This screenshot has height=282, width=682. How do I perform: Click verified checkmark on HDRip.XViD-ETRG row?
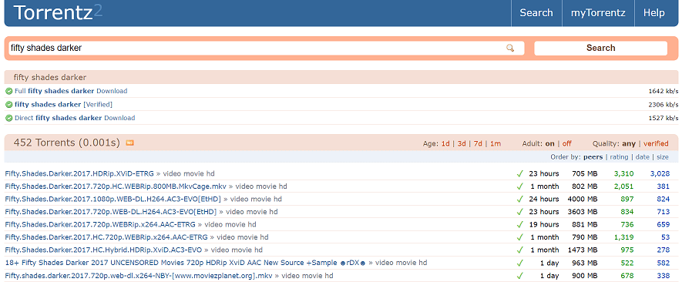tap(519, 173)
